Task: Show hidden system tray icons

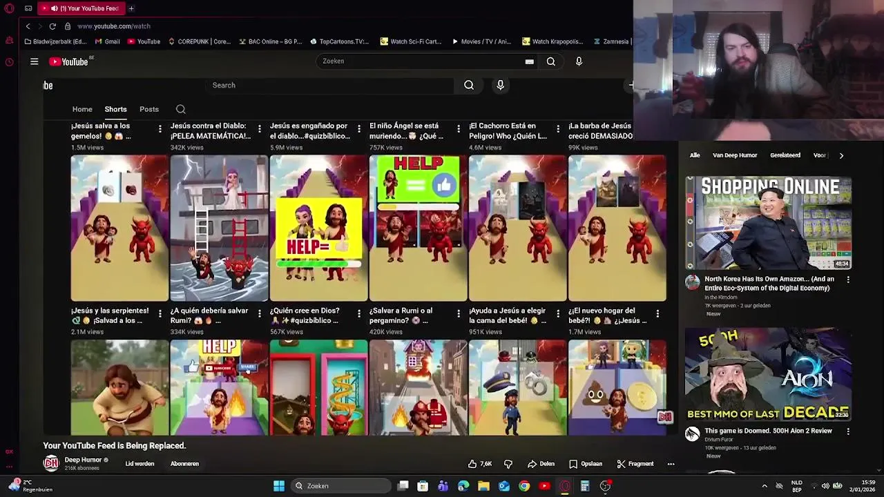Action: (765, 486)
